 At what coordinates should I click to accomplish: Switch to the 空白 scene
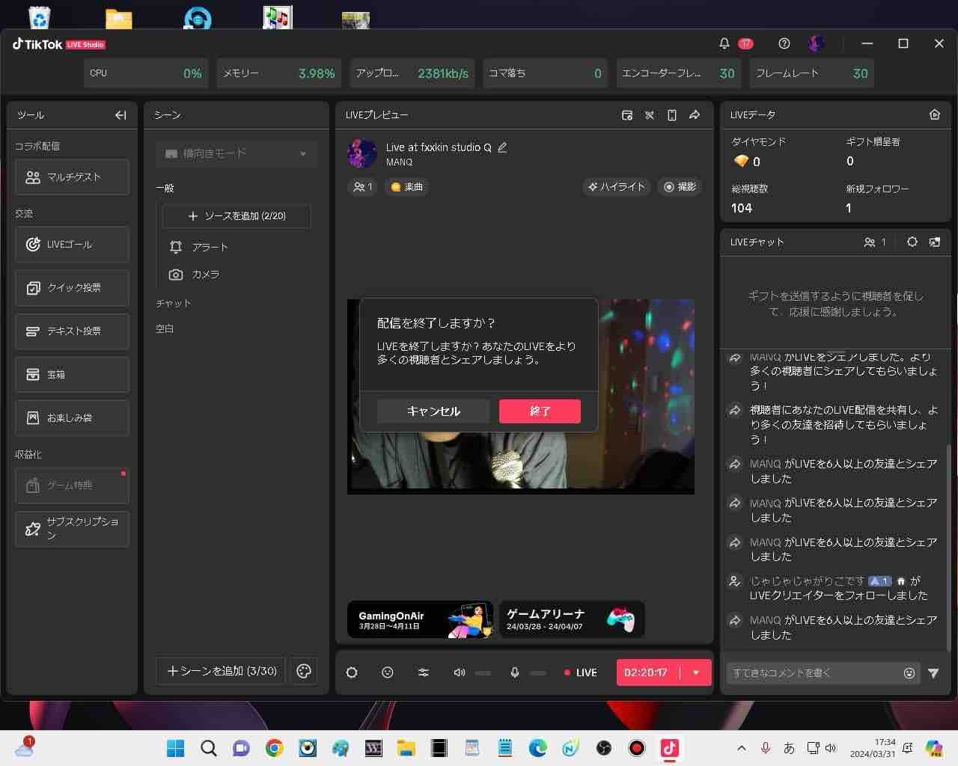tap(165, 328)
